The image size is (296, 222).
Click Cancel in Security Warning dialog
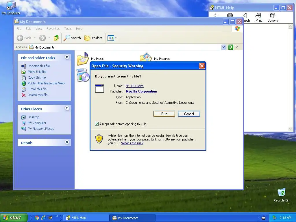[189, 114]
